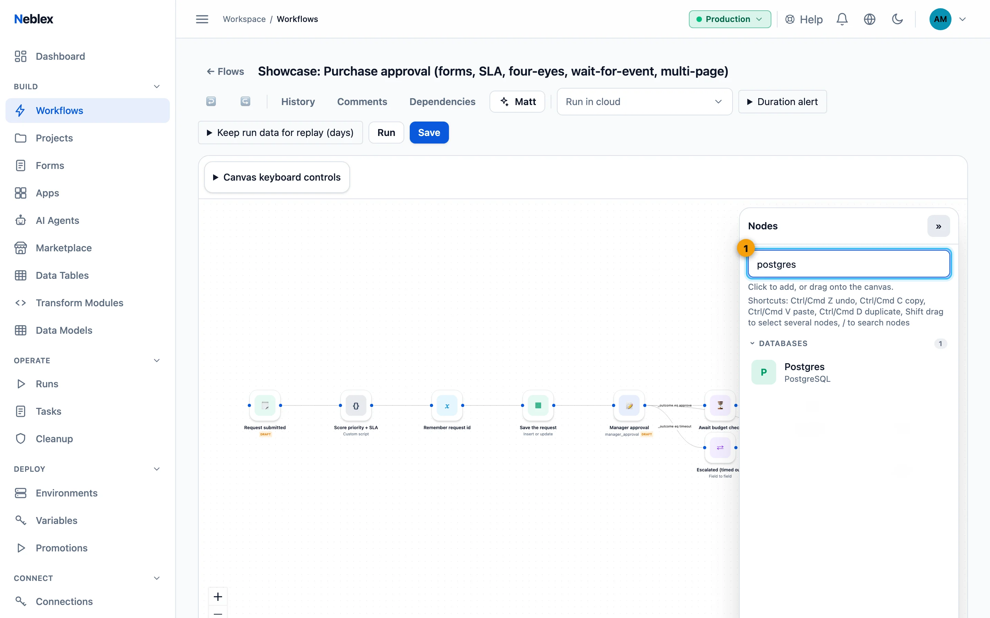The image size is (990, 618).
Task: Click the node search field containing postgres
Action: [849, 264]
